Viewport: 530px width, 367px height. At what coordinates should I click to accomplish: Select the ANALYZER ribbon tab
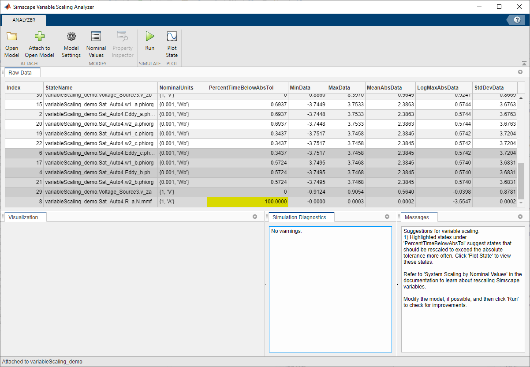click(24, 20)
